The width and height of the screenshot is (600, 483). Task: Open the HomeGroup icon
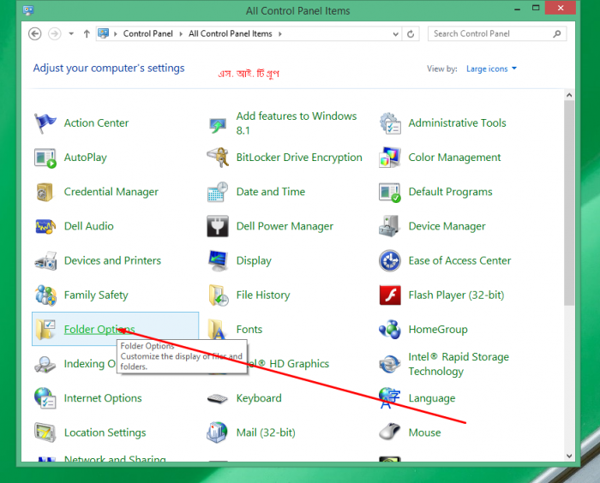390,330
